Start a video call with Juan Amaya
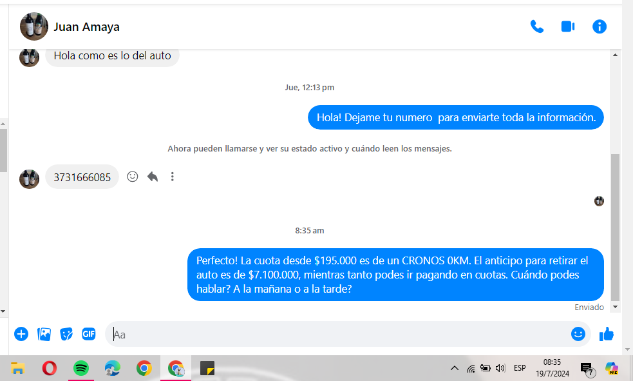The image size is (633, 381). (567, 26)
